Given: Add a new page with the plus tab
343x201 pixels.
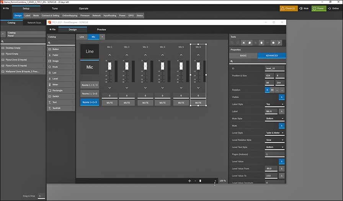Looking at the screenshot, I should (x=102, y=37).
